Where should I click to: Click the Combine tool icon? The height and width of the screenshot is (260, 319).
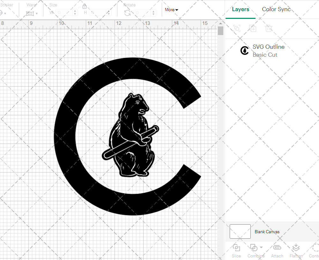pyautogui.click(x=254, y=248)
